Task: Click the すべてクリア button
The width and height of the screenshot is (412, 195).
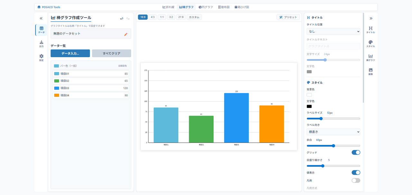Action: point(111,53)
